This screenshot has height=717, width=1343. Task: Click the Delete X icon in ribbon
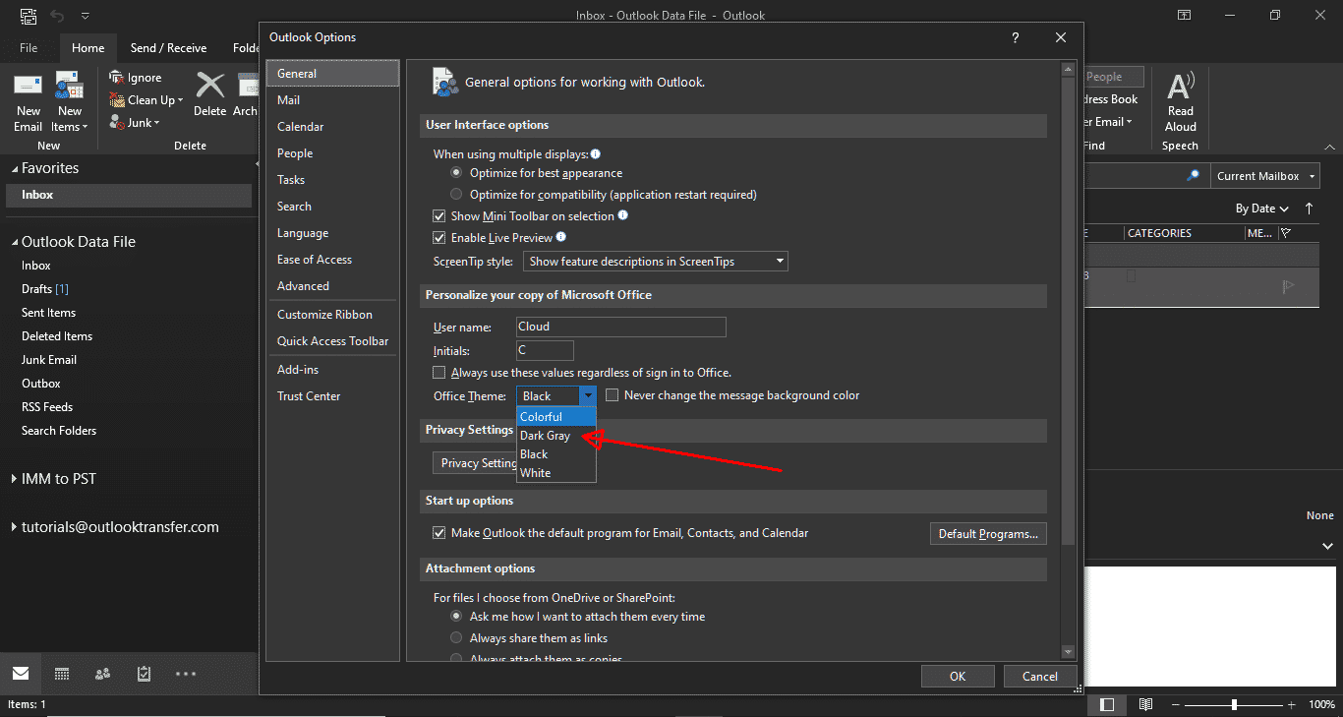click(x=209, y=86)
